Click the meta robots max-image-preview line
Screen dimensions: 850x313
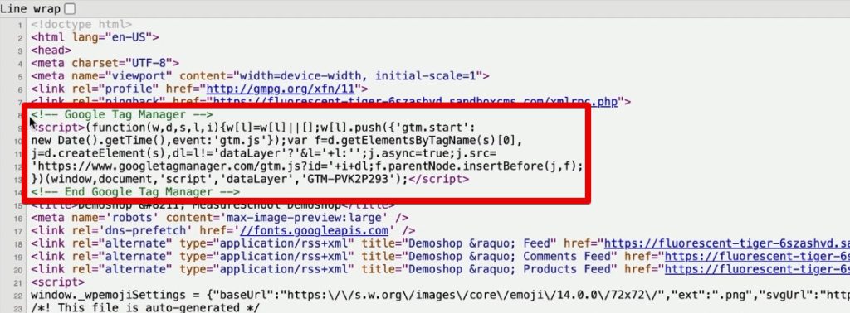[219, 217]
